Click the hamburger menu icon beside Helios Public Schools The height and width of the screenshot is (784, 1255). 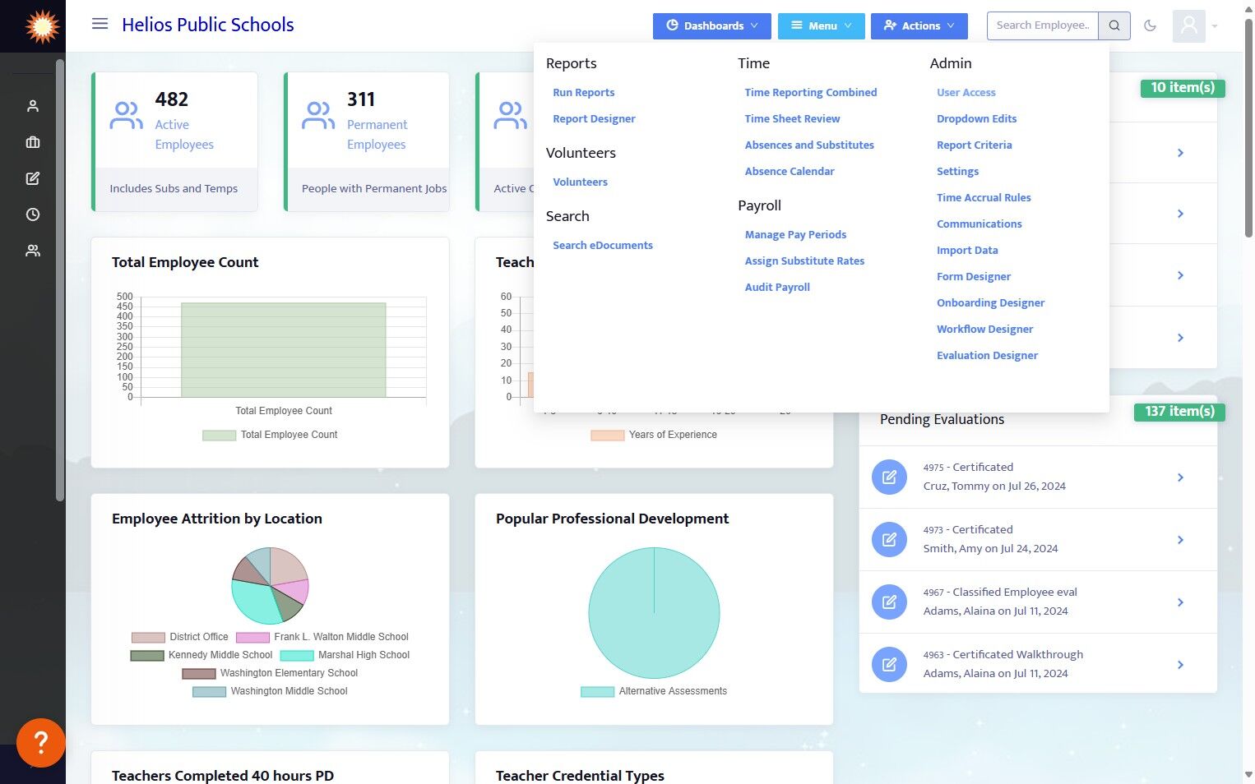(100, 24)
